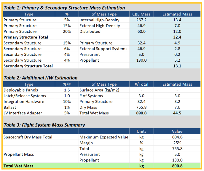Click the Table 1 title heading
Screen dimensions: 204x171
pos(64,8)
